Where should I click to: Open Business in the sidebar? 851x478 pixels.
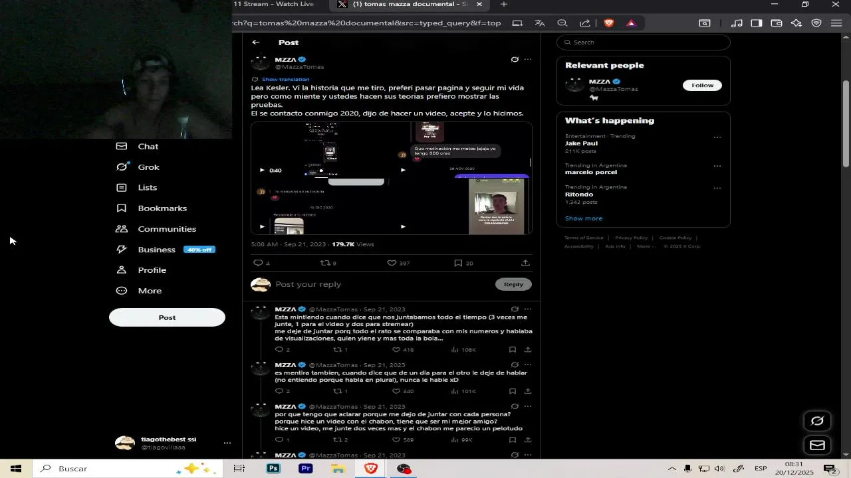166,250
